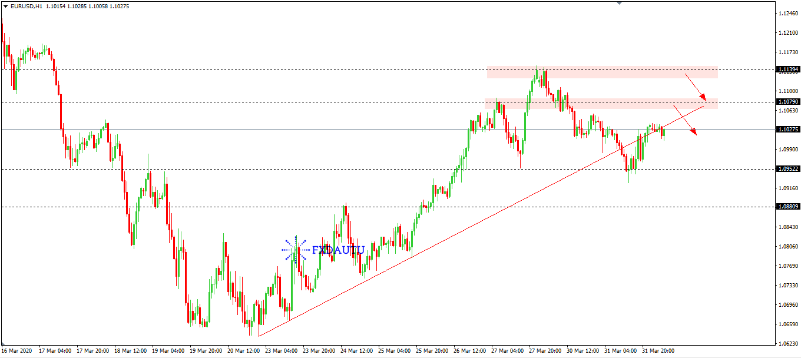Click the 1.06230 value on price scale

click(787, 343)
